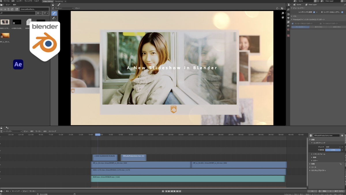Open the Output properties tab
346x195 pixels.
click(288, 18)
